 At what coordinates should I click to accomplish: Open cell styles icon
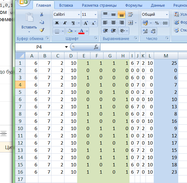click(176, 30)
